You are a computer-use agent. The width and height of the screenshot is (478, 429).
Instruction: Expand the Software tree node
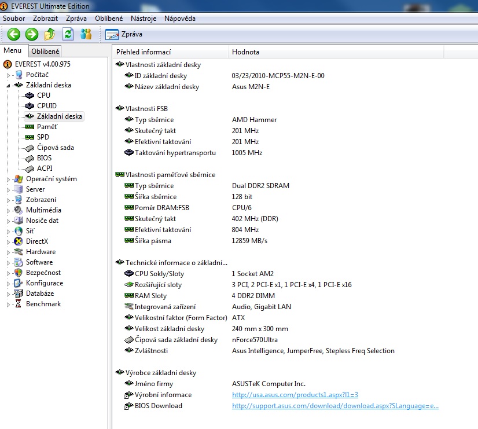tap(8, 262)
